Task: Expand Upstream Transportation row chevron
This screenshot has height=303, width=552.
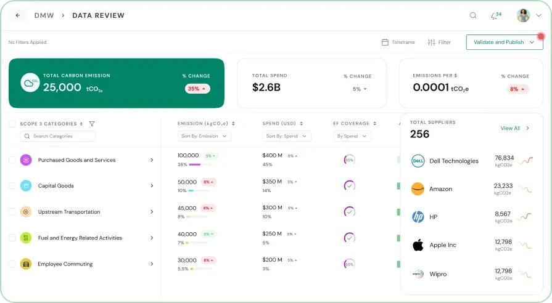Action: point(152,212)
